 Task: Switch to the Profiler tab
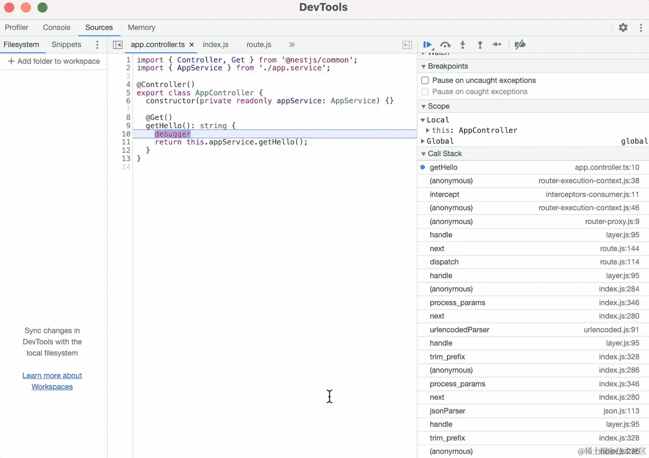click(x=16, y=27)
